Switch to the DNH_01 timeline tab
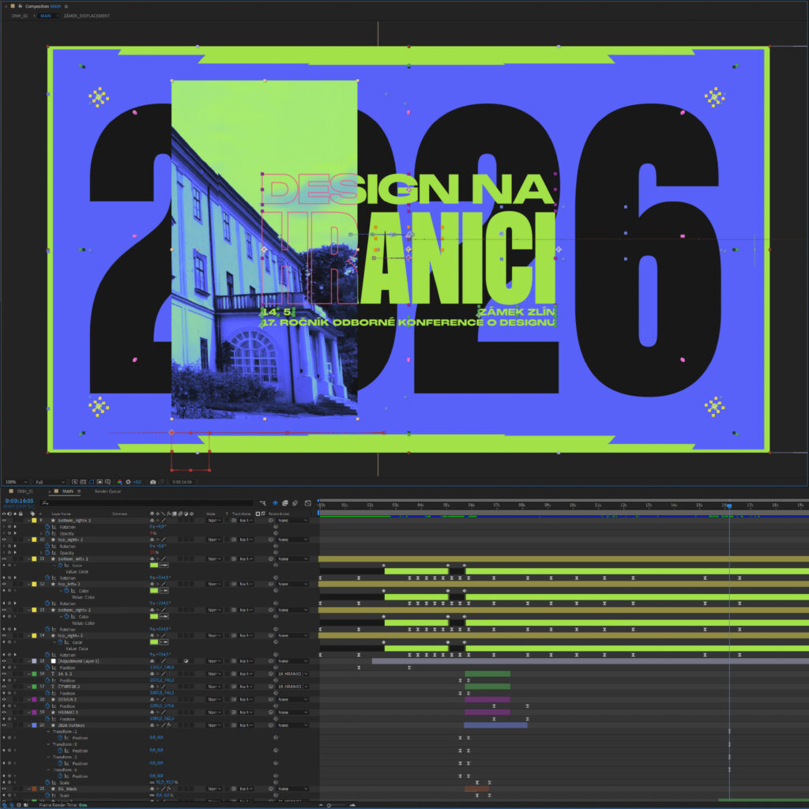Viewport: 809px width, 809px height. [24, 491]
